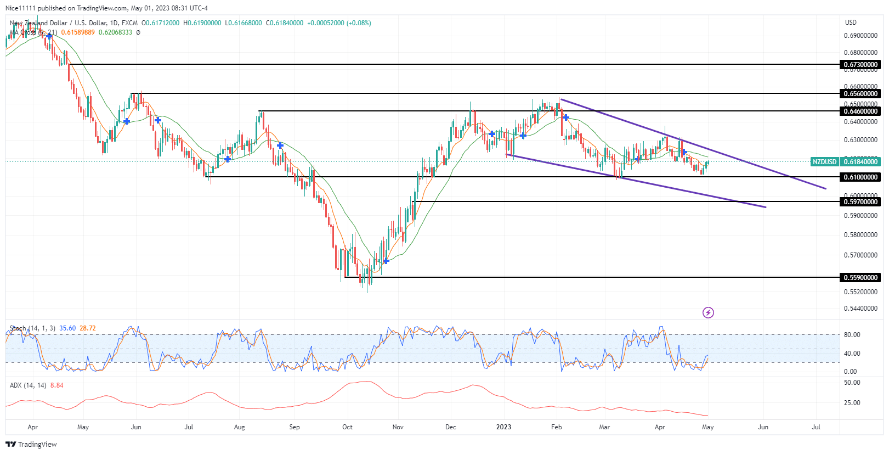This screenshot has height=454, width=889.
Task: Click the 40.00 Stoch axis value
Action: (x=852, y=354)
